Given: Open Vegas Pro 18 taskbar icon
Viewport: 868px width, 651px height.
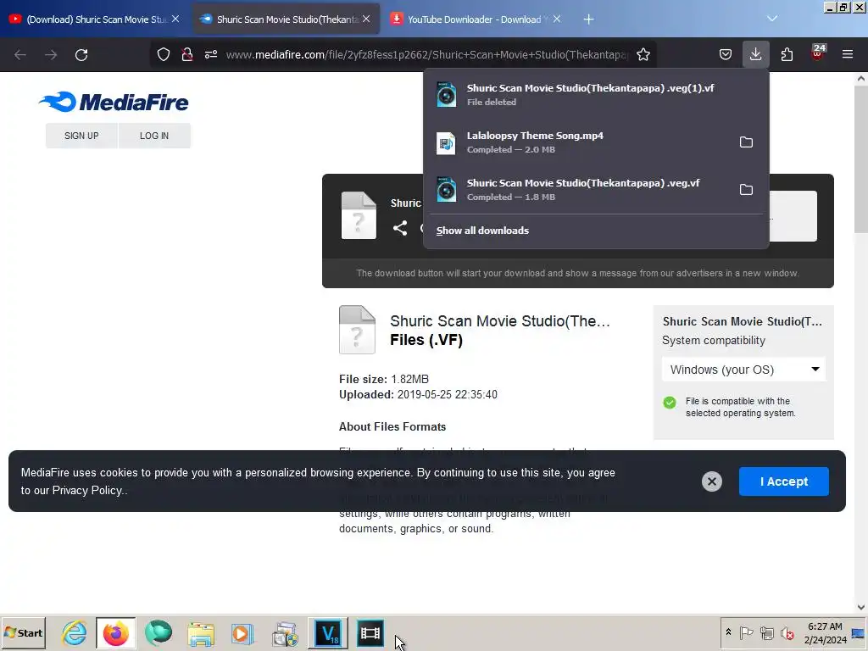Looking at the screenshot, I should tap(328, 632).
